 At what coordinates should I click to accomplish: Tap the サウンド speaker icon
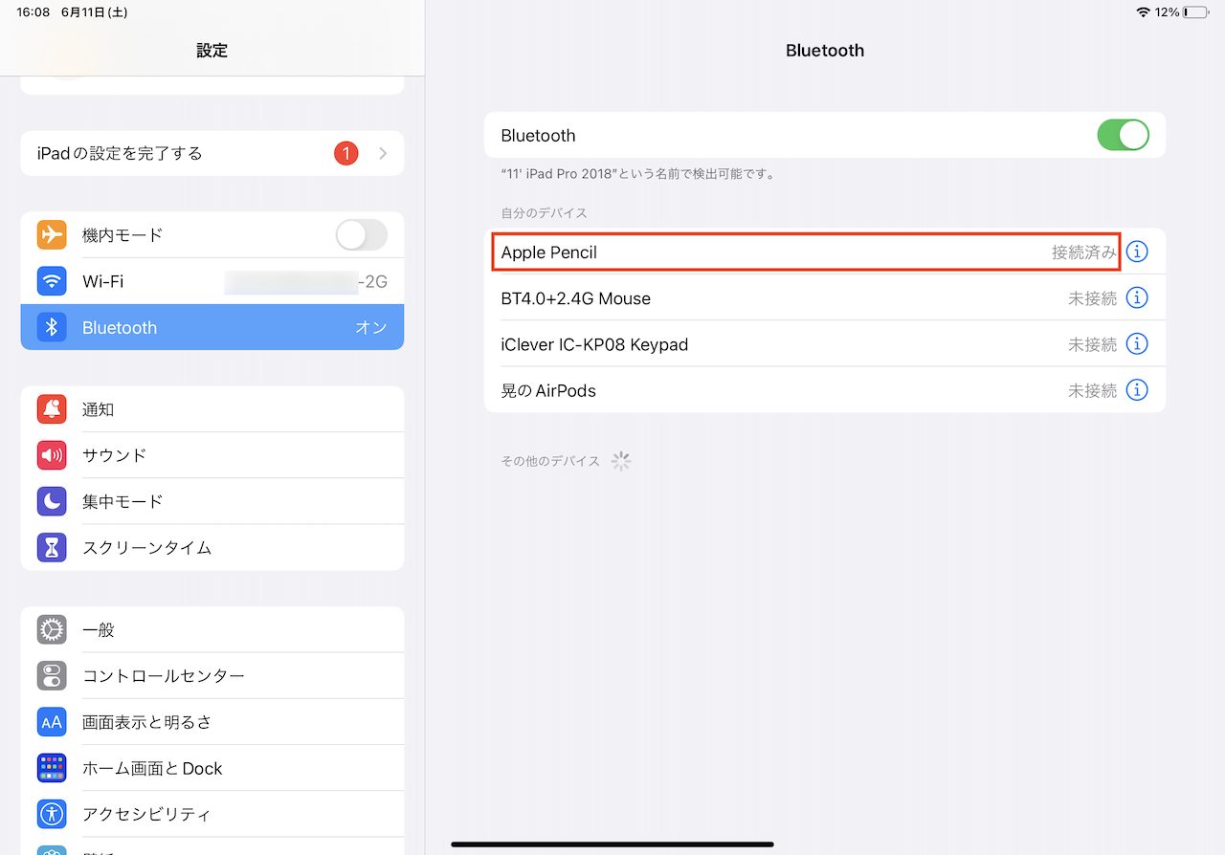point(52,455)
